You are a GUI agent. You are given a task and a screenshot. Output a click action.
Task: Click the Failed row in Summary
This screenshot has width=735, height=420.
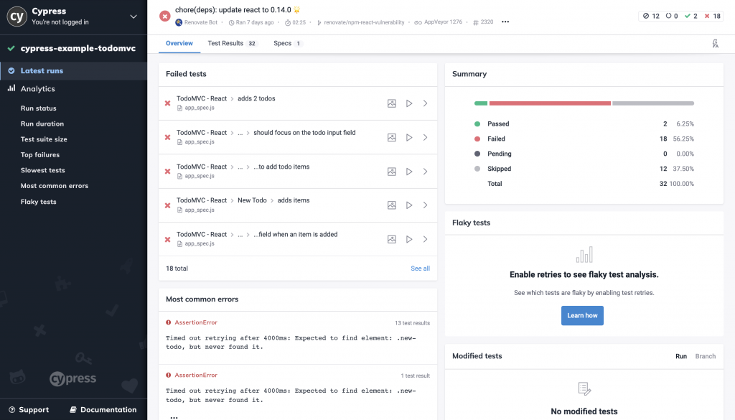(x=584, y=139)
